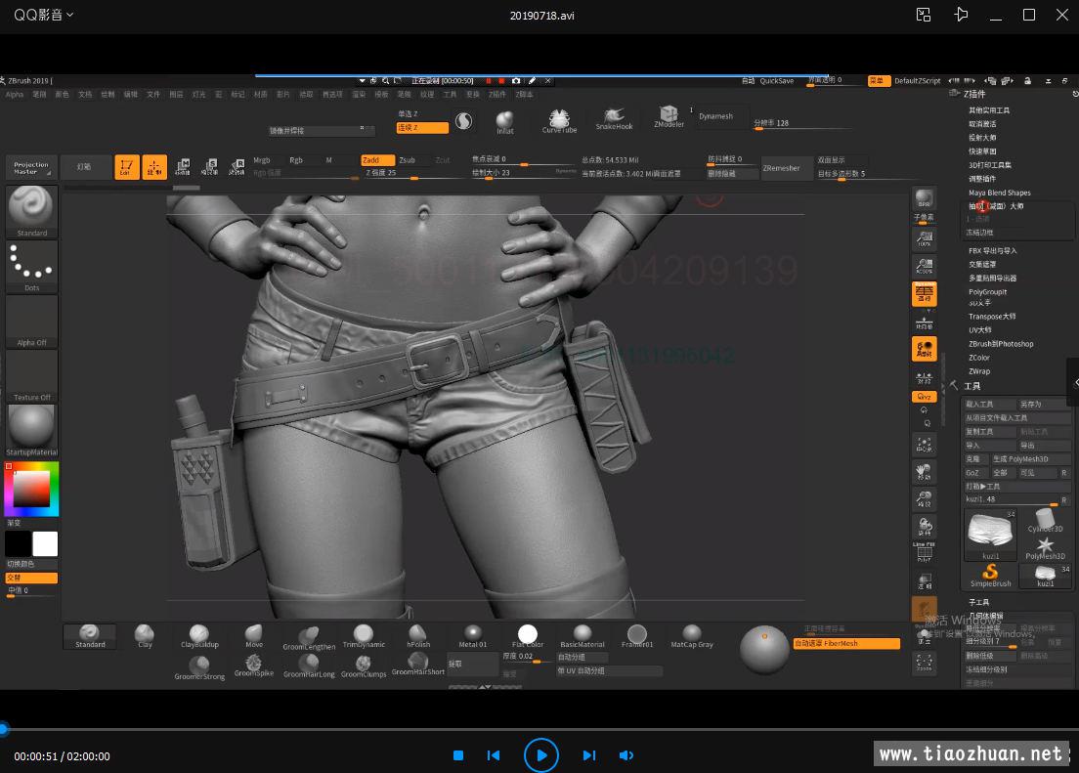Click the QuickSave button
This screenshot has height=773, width=1079.
pos(777,80)
